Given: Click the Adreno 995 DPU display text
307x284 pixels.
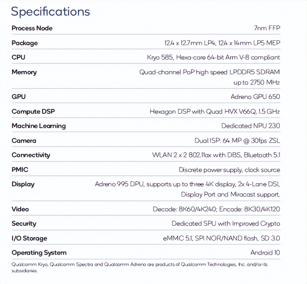Looking at the screenshot, I should coord(187,184).
